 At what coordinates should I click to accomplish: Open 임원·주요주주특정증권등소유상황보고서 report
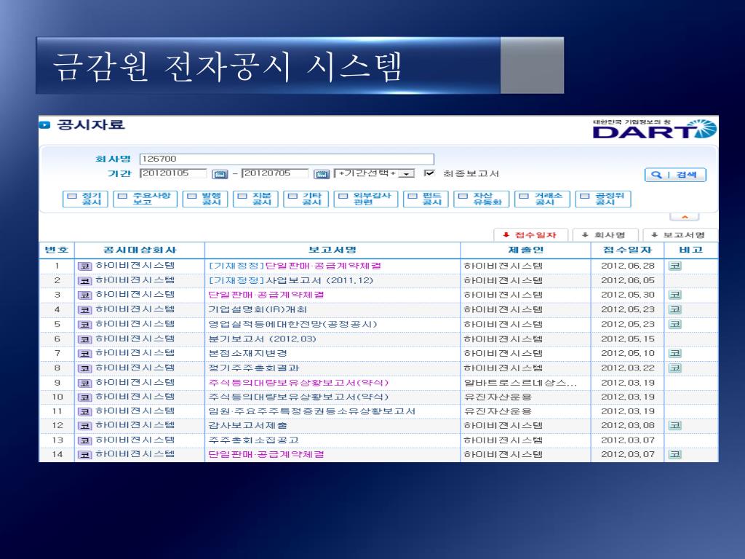click(x=311, y=411)
